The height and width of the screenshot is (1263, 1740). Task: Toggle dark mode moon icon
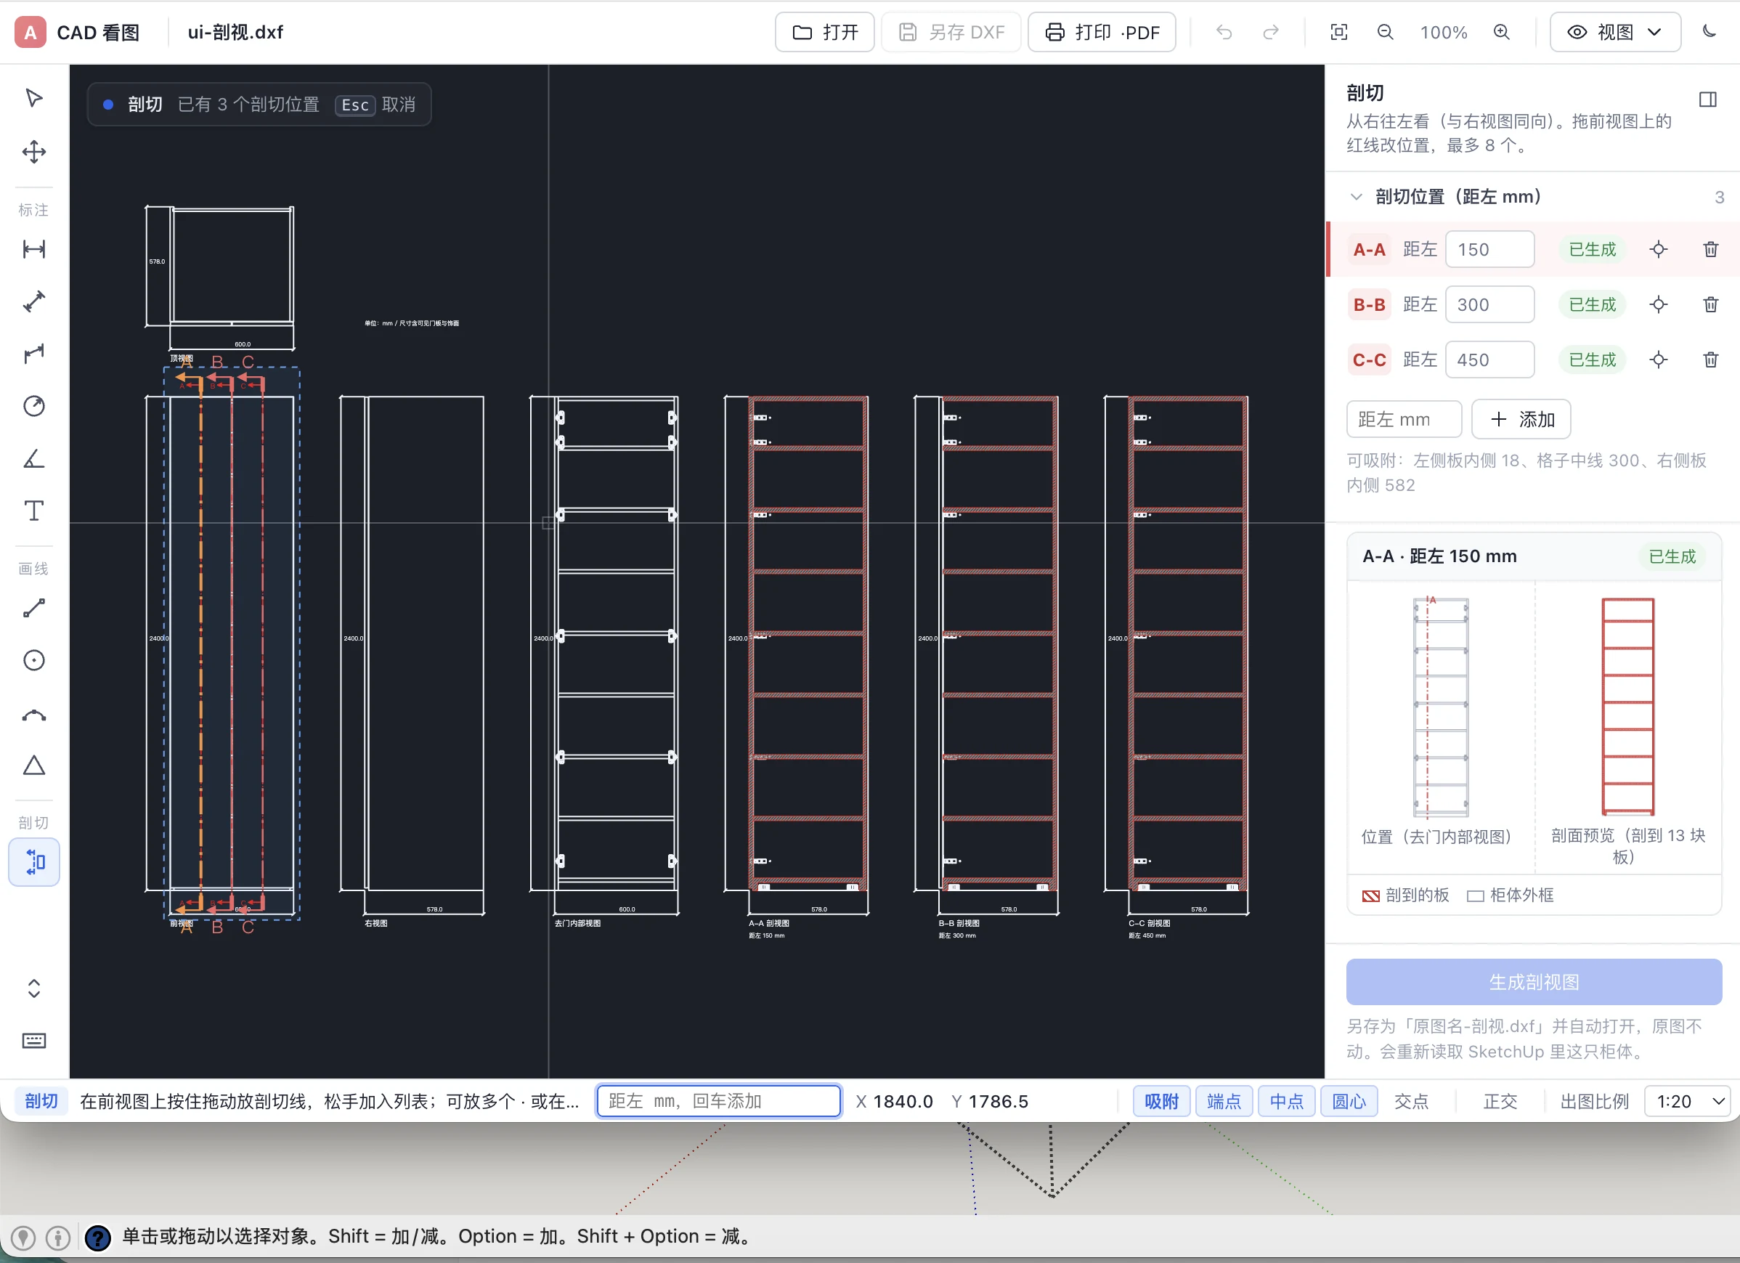1709,32
